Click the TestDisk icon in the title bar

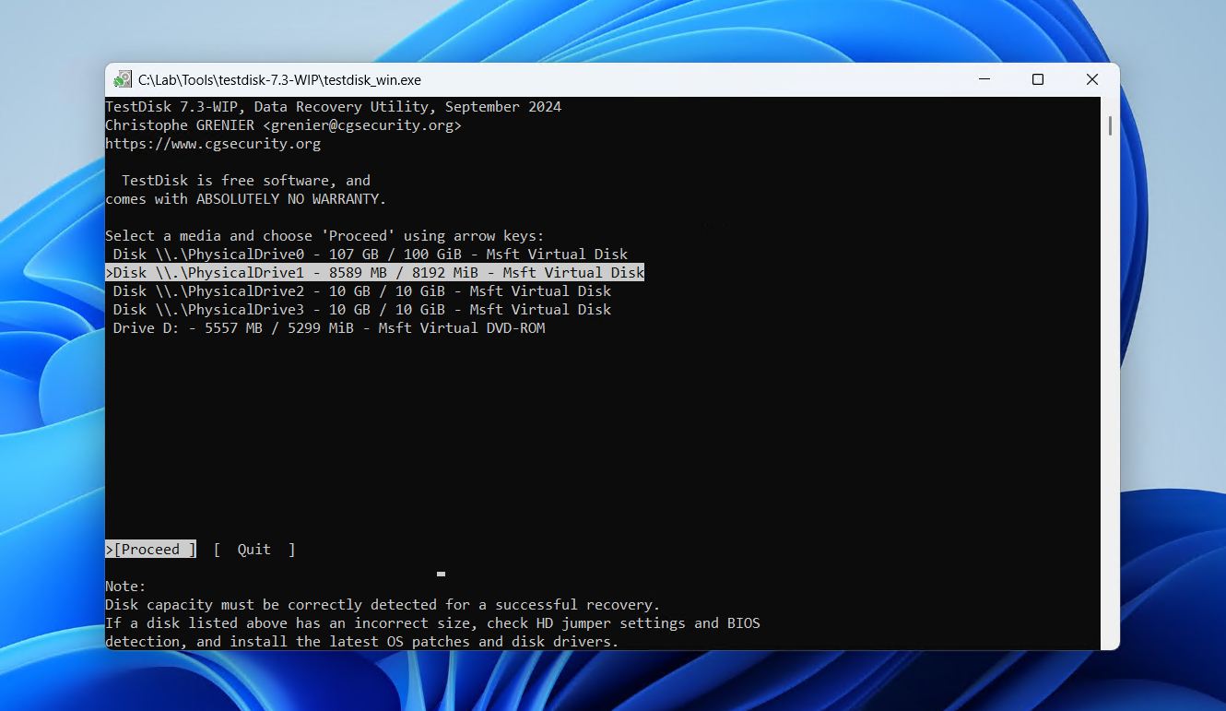(x=123, y=80)
